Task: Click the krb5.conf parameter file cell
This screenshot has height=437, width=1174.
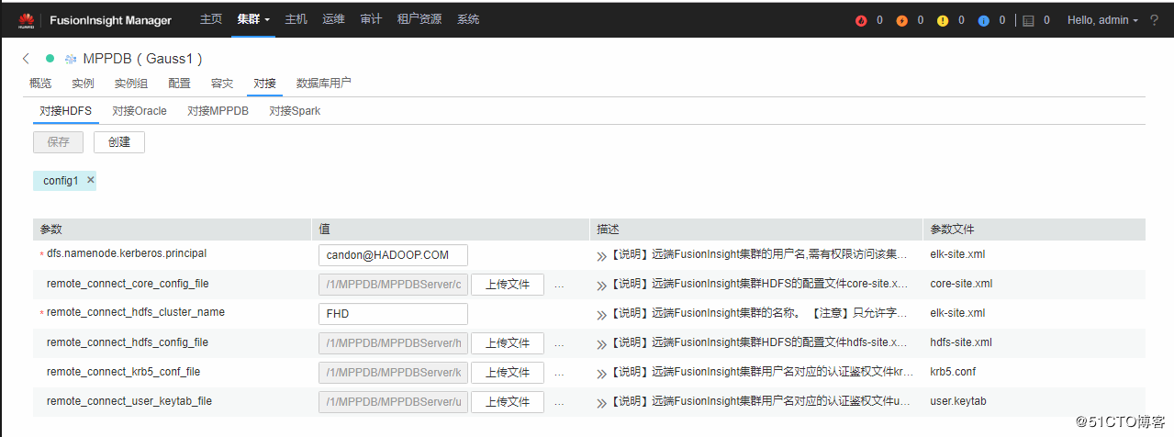Action: 954,372
